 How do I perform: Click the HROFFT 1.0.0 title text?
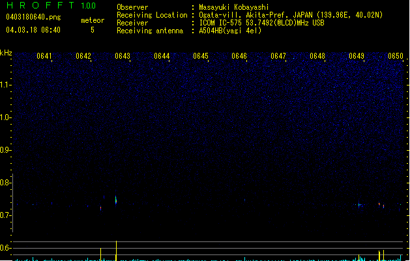(51, 5)
